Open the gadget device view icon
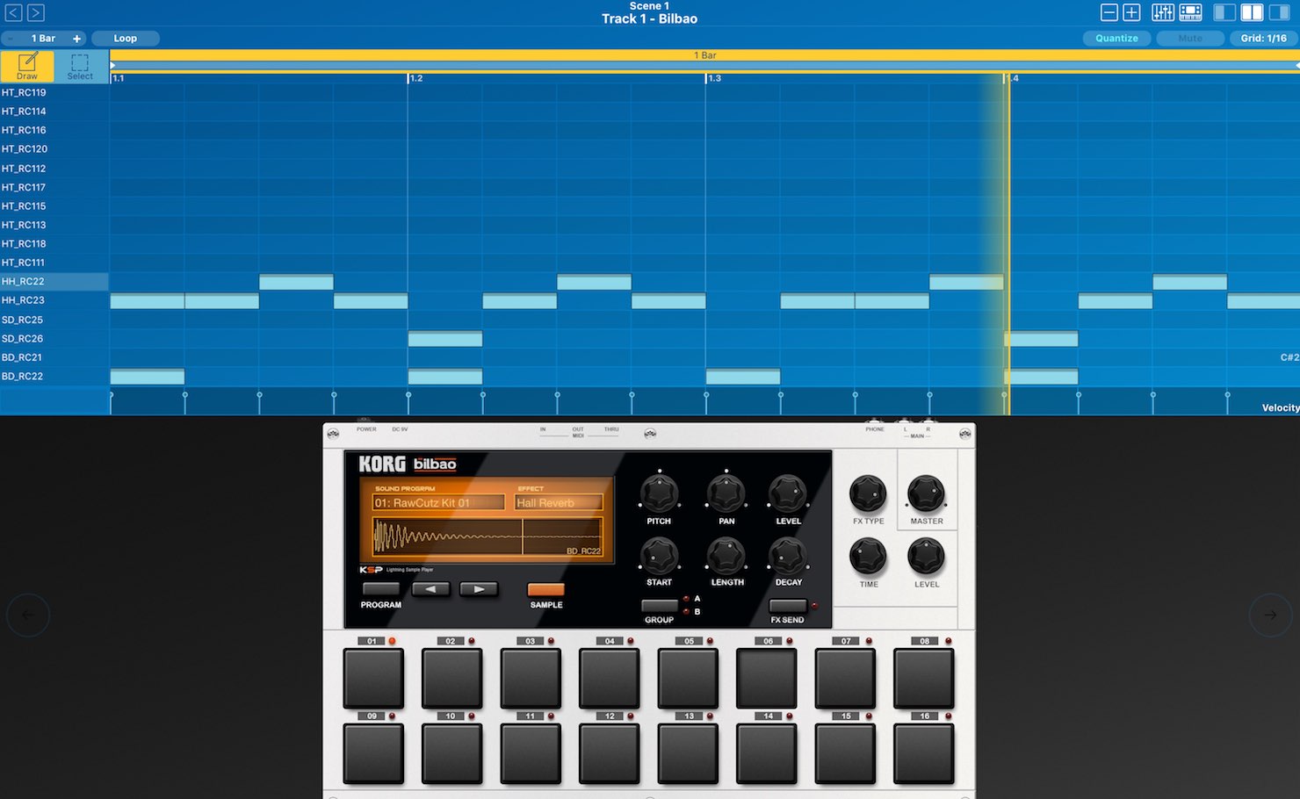 pos(1190,12)
